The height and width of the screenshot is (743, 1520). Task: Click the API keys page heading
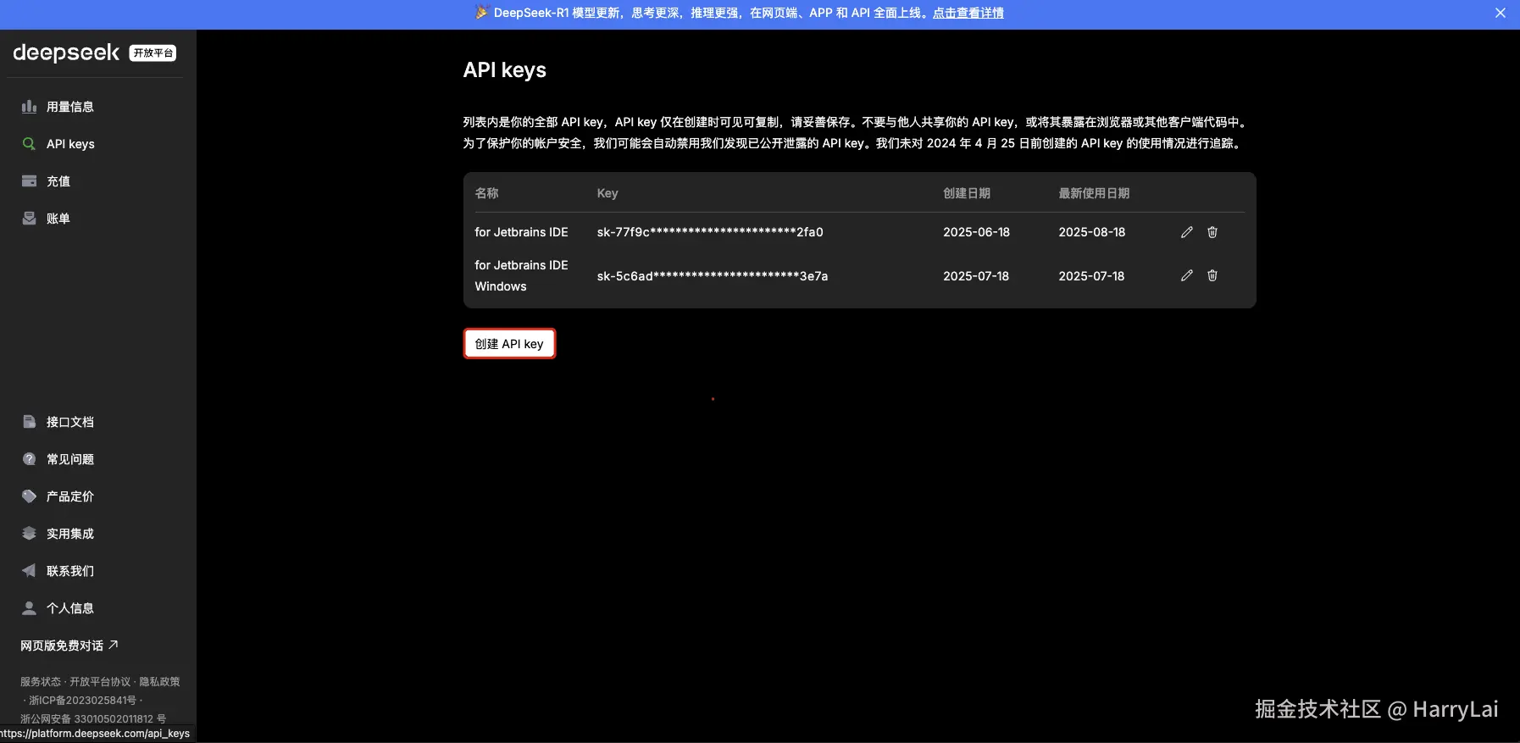pyautogui.click(x=504, y=70)
